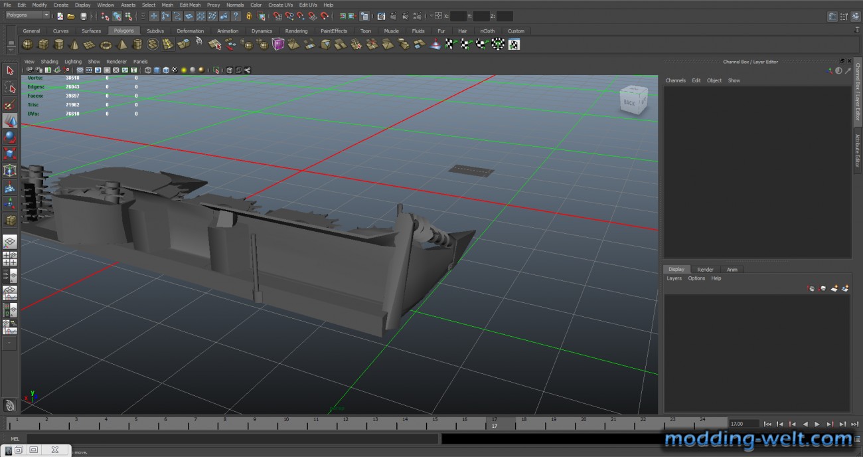Viewport: 863px width, 457px height.
Task: Open the Options menu in the Layer Editor
Action: (x=696, y=278)
